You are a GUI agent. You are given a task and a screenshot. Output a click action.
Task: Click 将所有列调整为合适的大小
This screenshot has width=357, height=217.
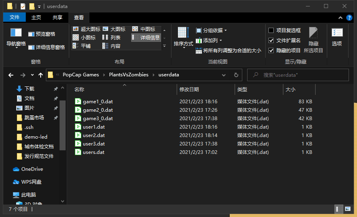(x=228, y=51)
